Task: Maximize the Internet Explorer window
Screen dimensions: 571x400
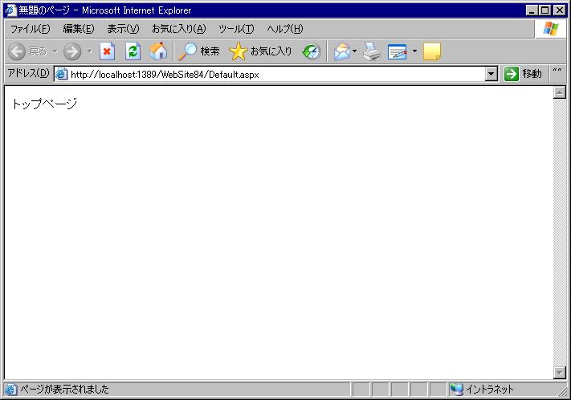Action: click(x=544, y=10)
